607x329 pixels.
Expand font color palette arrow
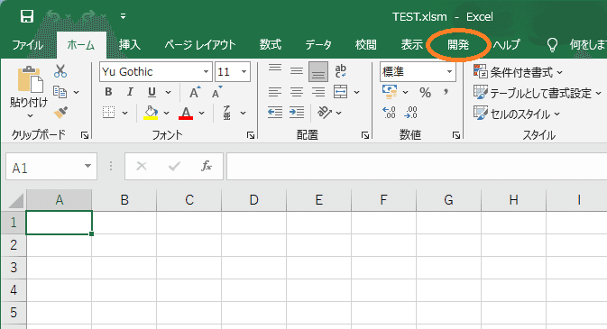[202, 114]
